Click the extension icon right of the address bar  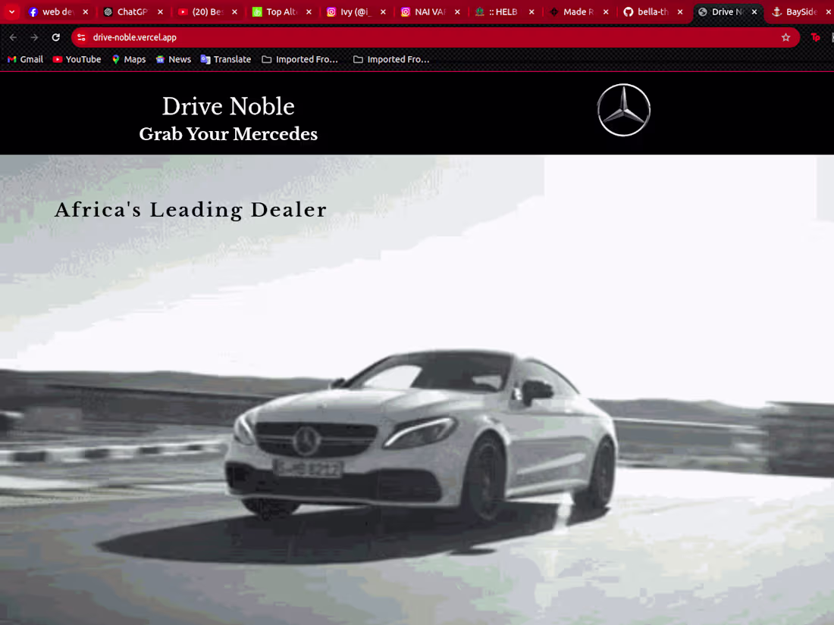pos(814,36)
